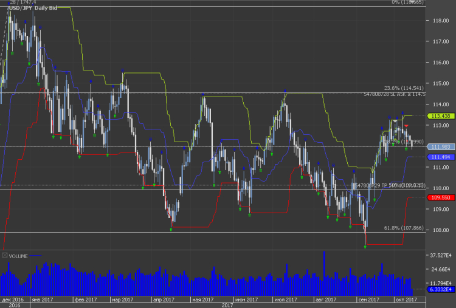Click the red down-triangle trade marker on the chart

click(x=406, y=126)
